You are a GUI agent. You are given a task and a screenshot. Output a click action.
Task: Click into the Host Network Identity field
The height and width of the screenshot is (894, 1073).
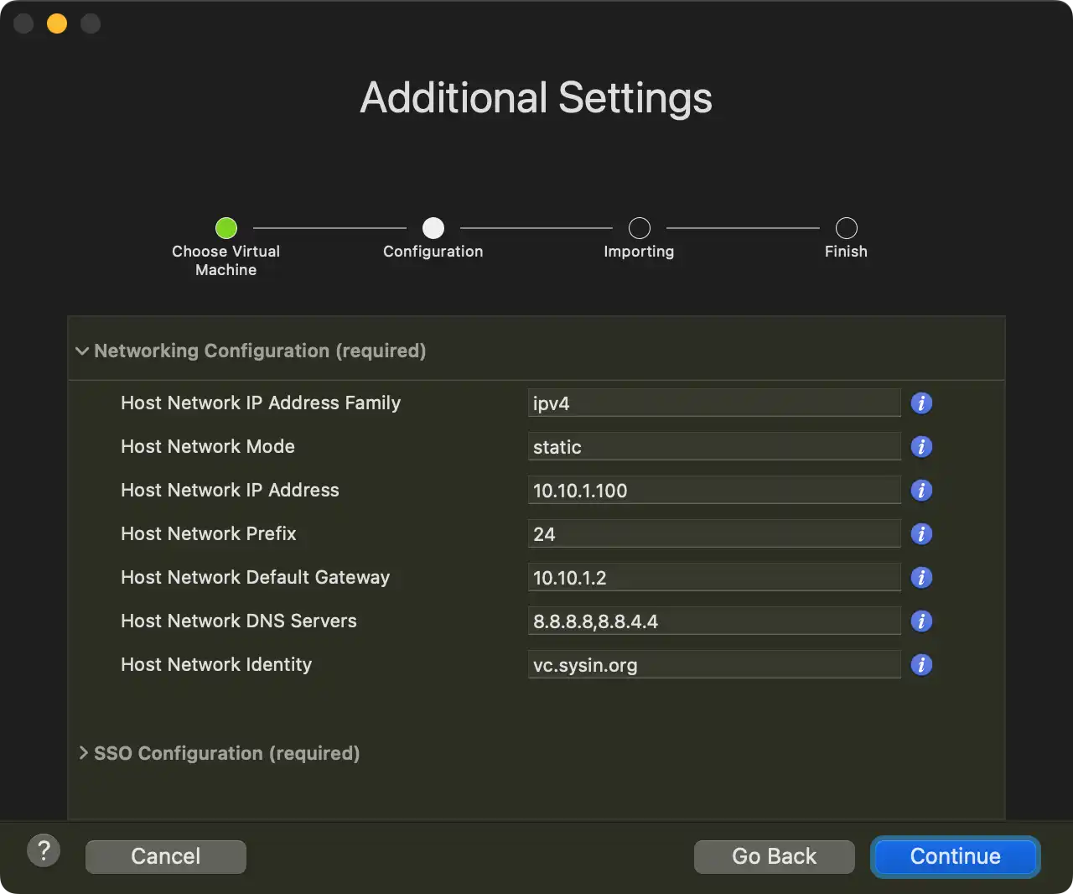click(x=713, y=665)
